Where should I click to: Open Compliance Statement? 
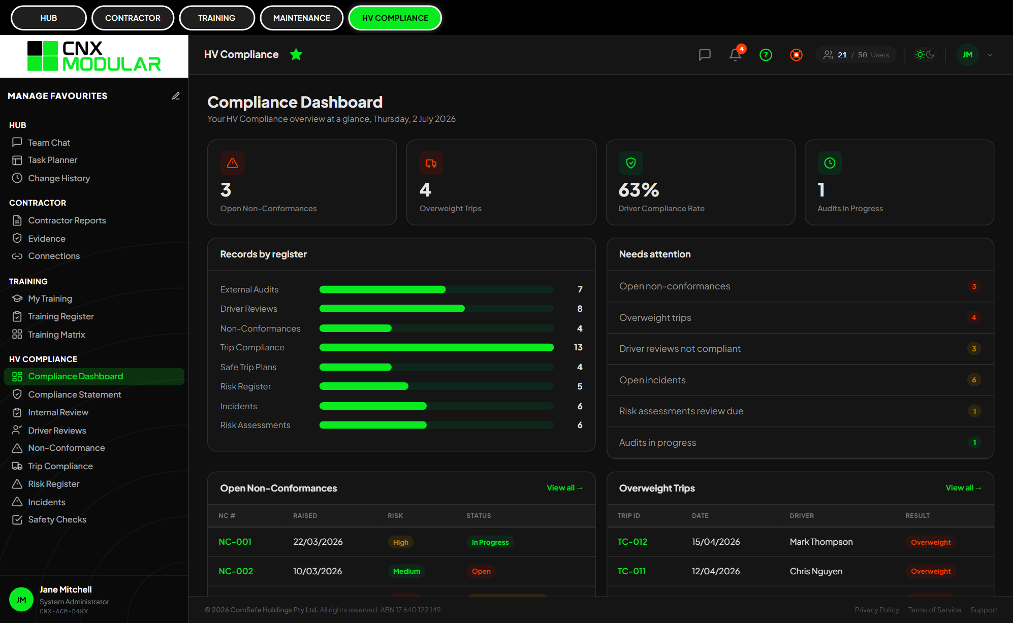coord(94,395)
